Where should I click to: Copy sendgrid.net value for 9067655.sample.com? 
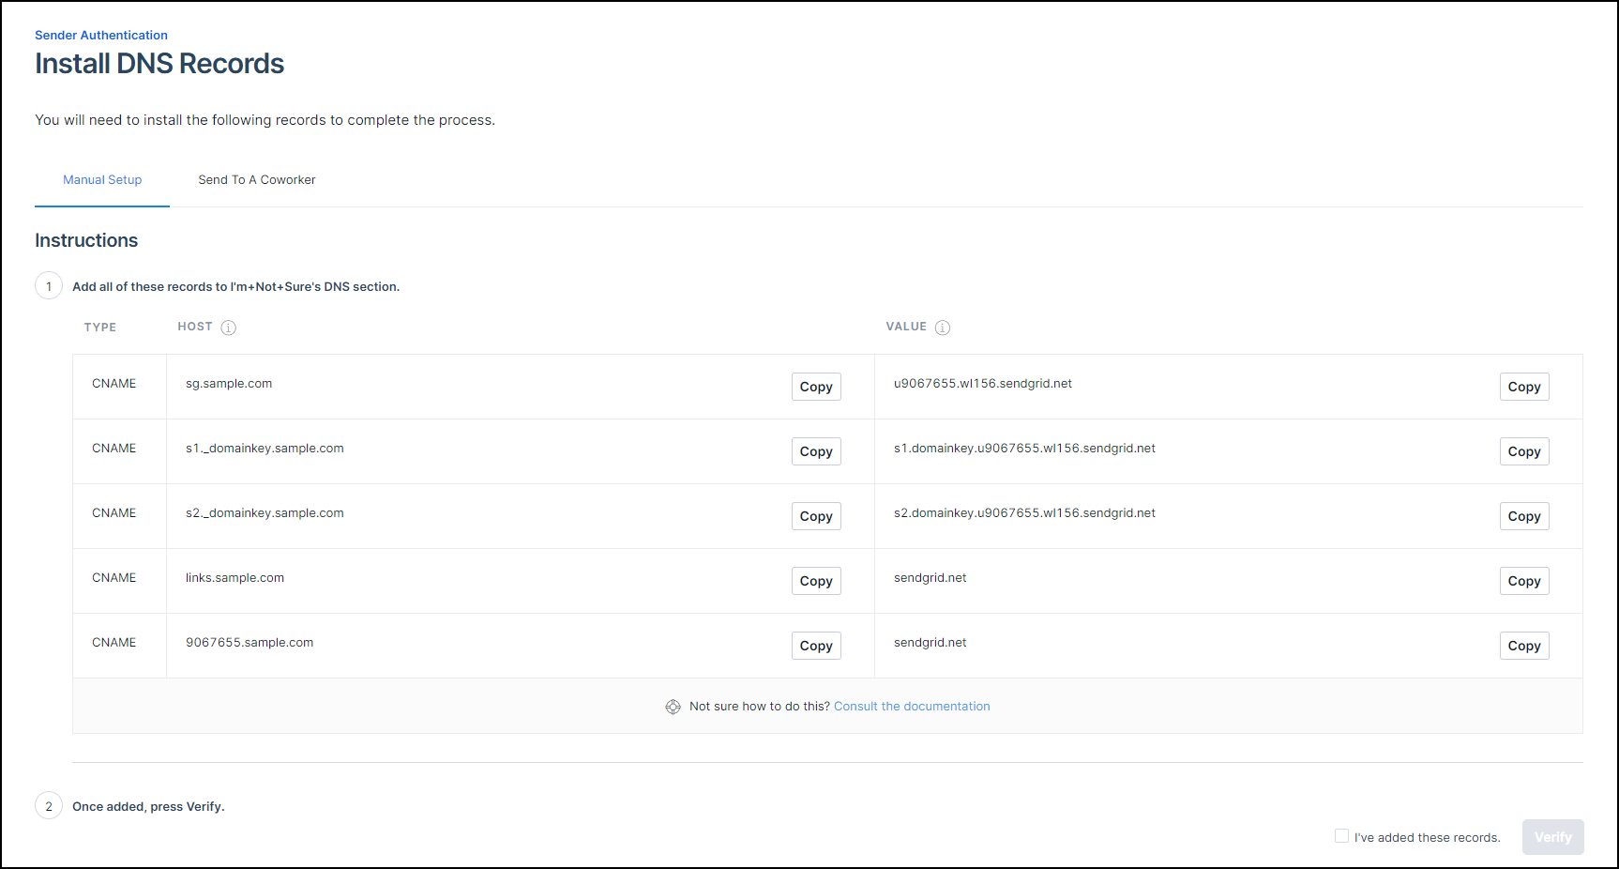tap(1523, 646)
